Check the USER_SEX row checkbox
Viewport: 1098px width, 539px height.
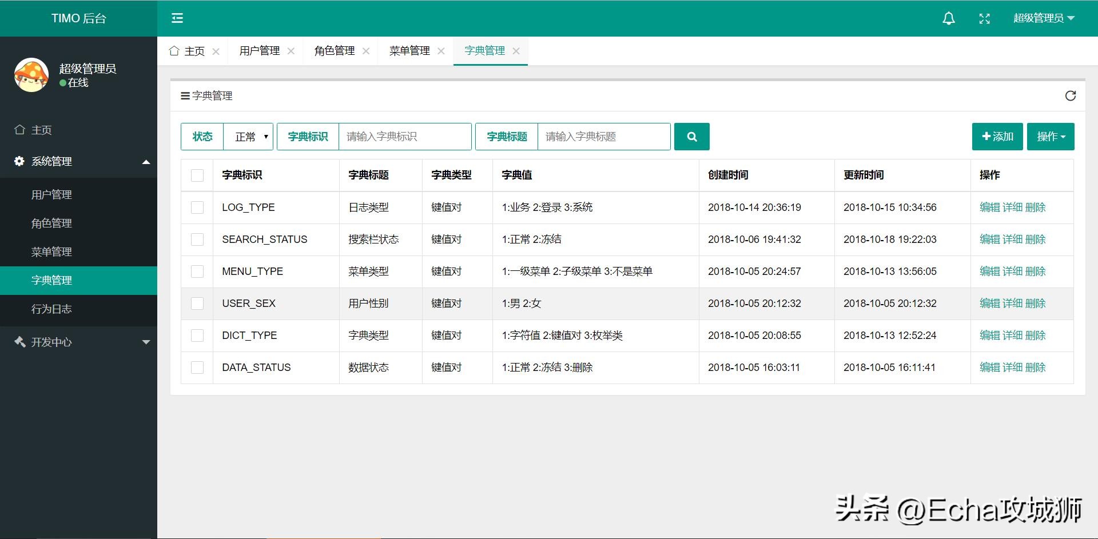point(197,304)
